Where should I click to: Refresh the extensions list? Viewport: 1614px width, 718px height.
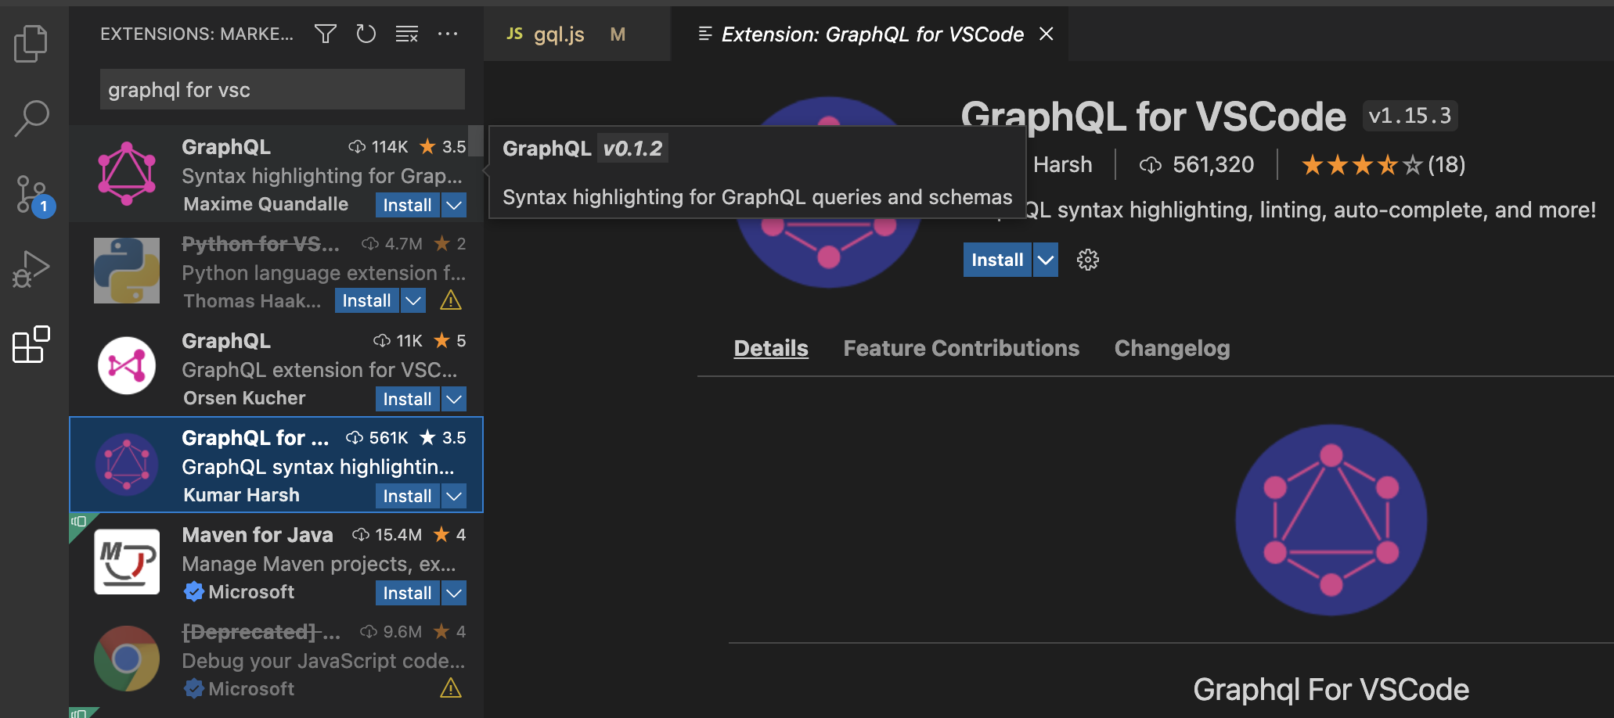tap(366, 34)
